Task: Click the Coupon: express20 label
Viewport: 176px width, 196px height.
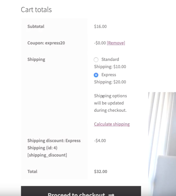Action: tap(46, 43)
